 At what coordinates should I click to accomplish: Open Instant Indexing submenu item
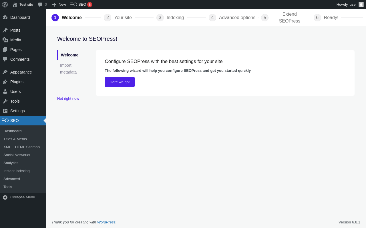point(17,171)
